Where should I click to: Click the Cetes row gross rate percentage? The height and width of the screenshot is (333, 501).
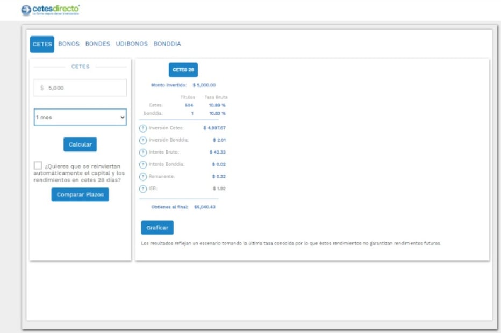pyautogui.click(x=217, y=105)
